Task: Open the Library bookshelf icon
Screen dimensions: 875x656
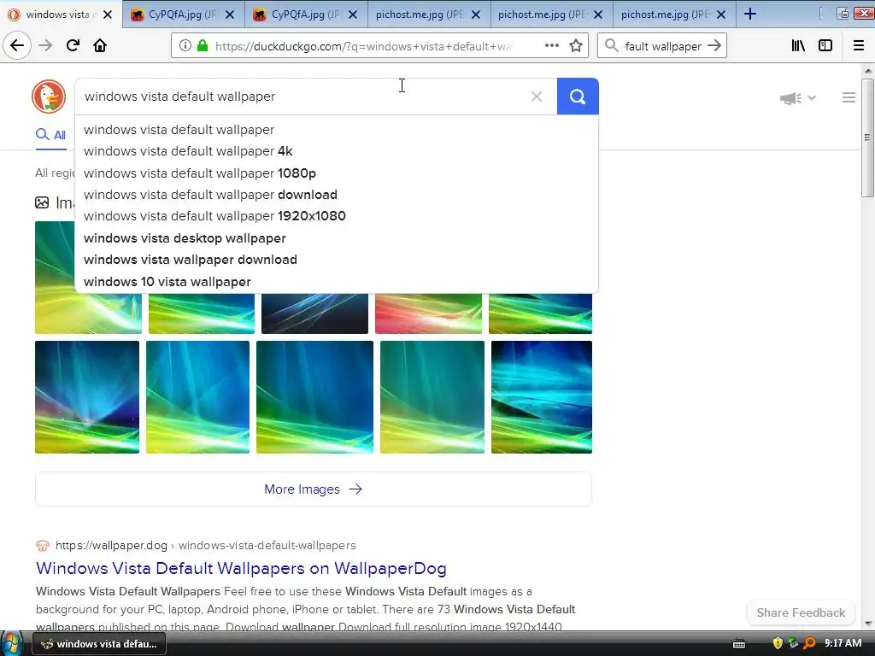Action: pyautogui.click(x=798, y=46)
